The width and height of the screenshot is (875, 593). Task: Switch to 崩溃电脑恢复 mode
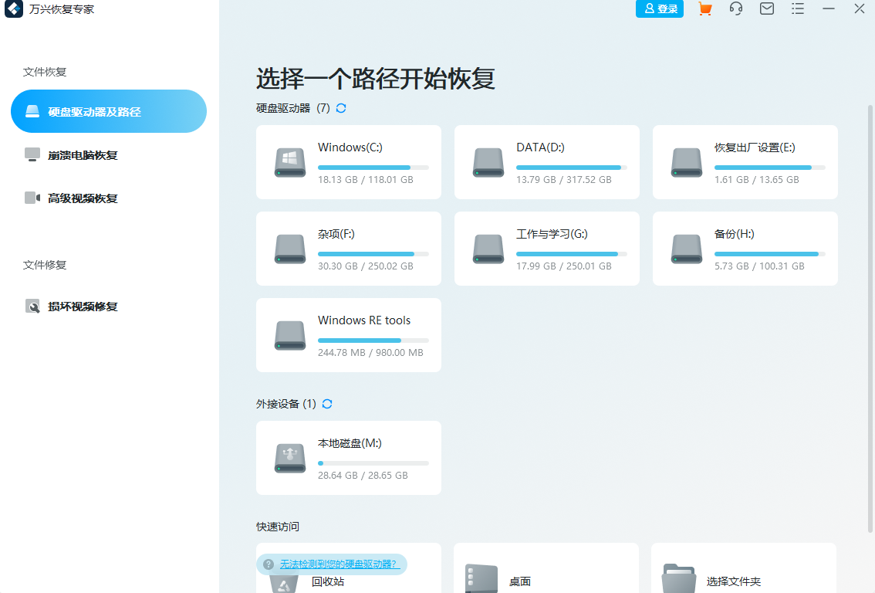click(108, 154)
